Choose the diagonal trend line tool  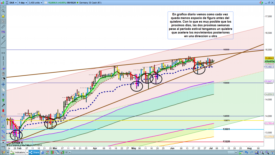(x=3, y=43)
